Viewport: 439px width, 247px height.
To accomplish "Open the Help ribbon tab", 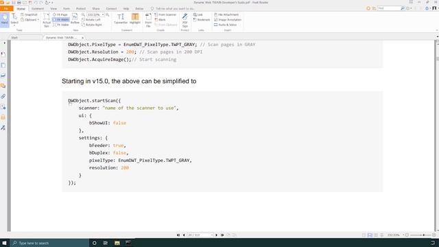I will (x=126, y=9).
